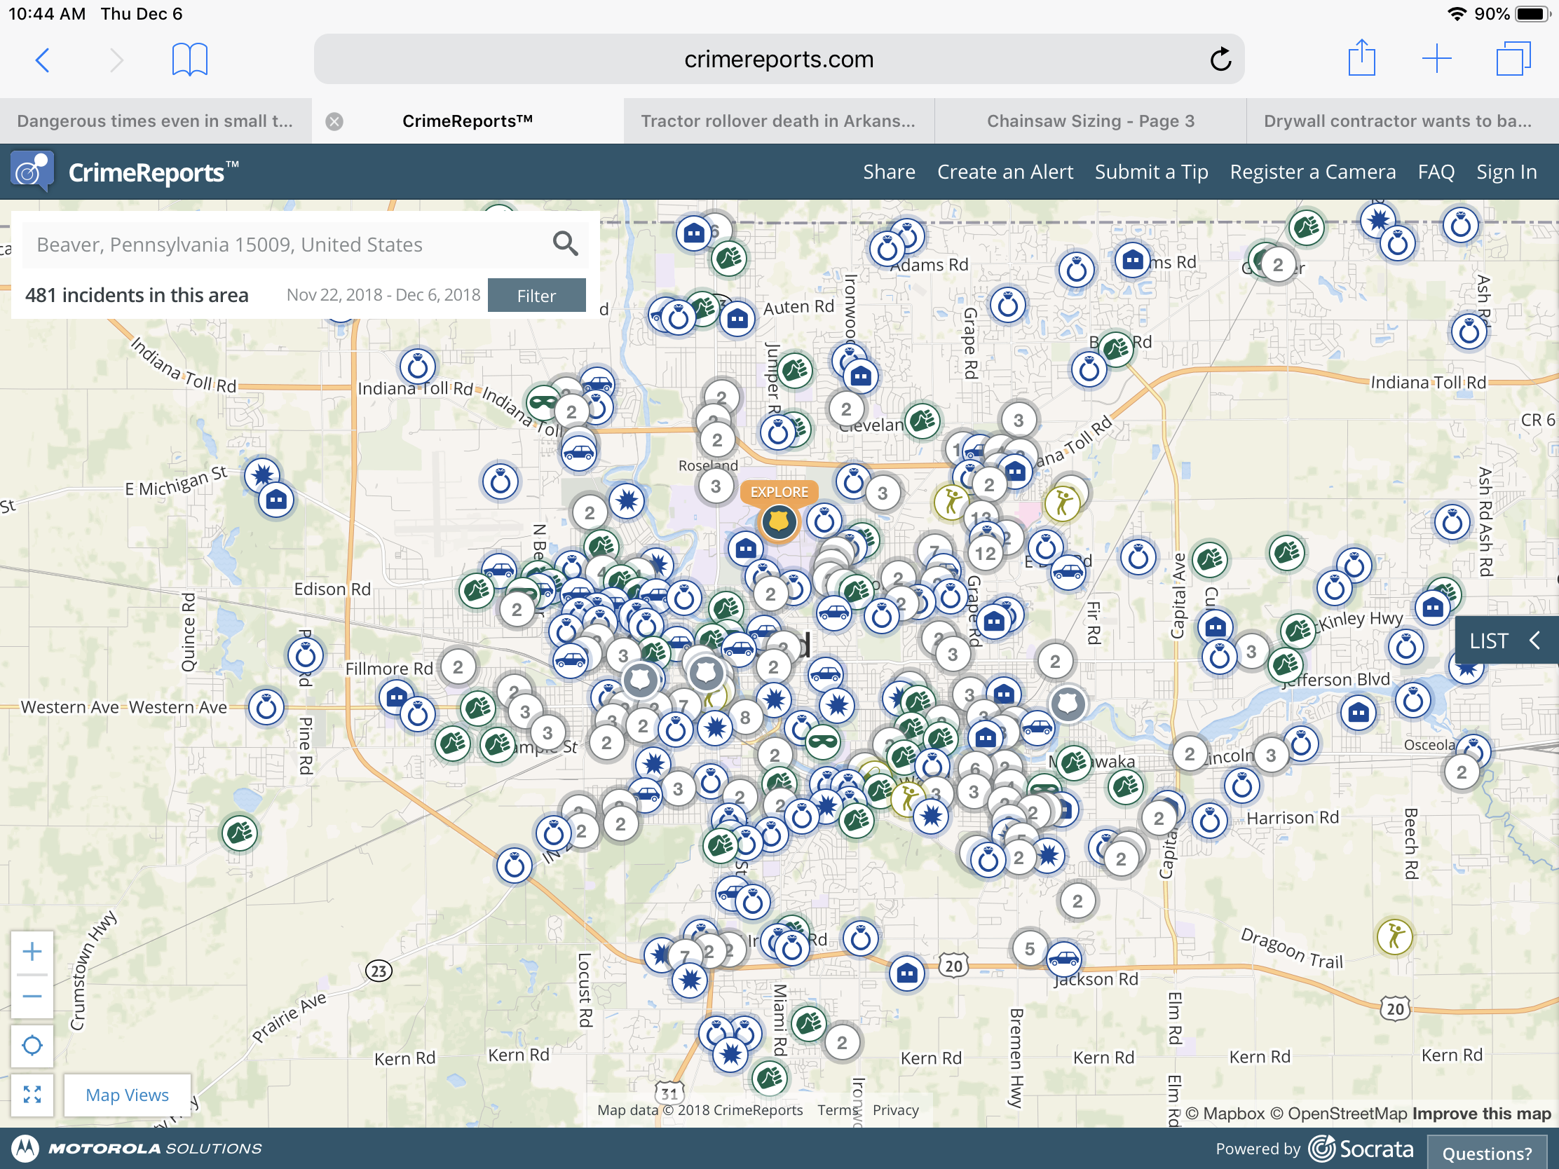1559x1169 pixels.
Task: Zoom in on the map
Action: (32, 952)
